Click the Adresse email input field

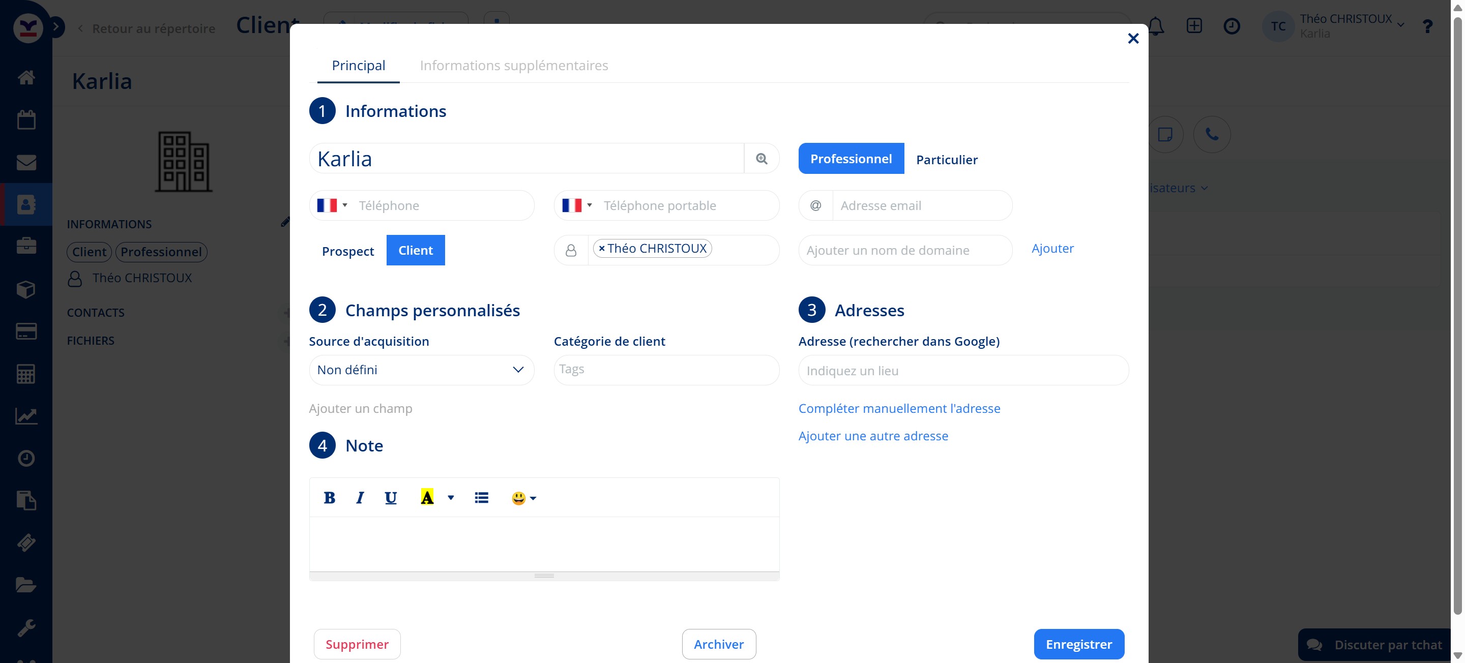pos(921,205)
